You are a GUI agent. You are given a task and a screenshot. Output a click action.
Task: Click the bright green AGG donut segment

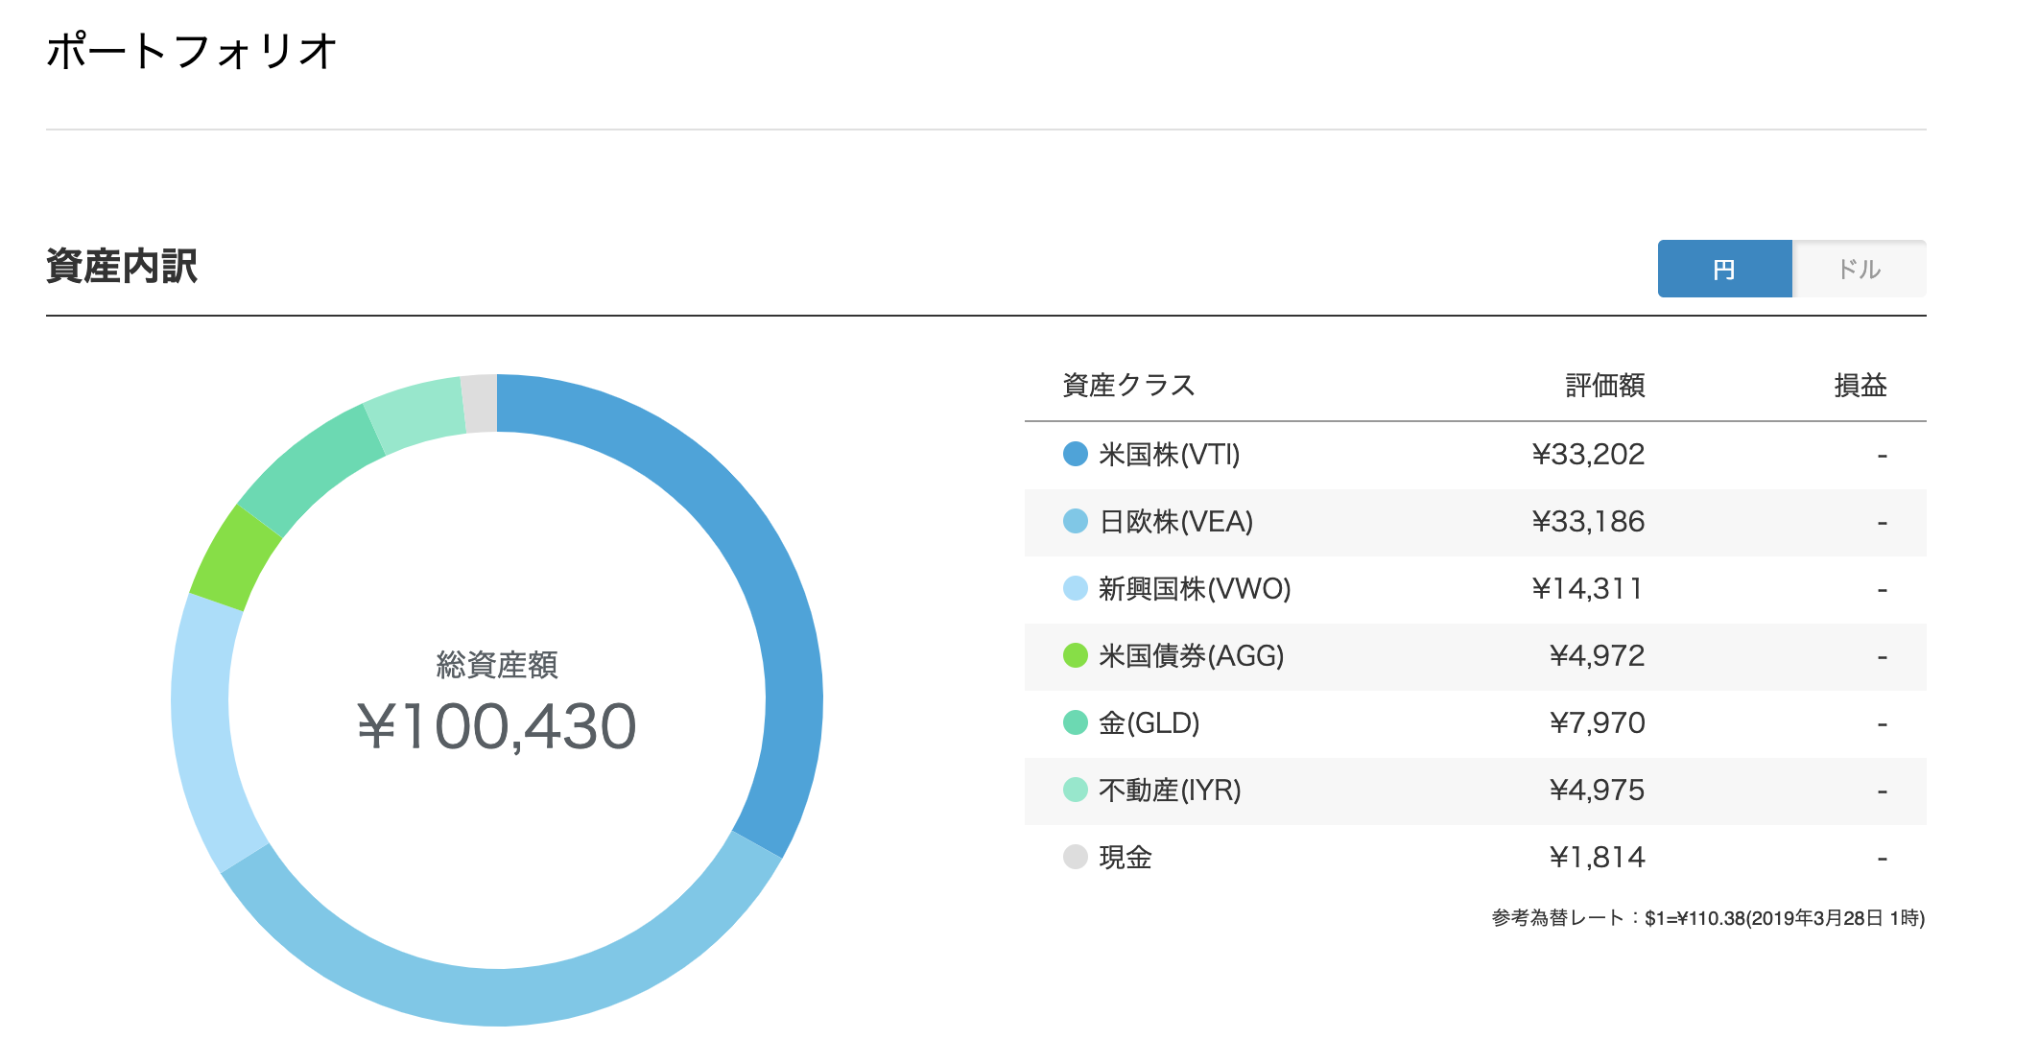click(x=235, y=559)
